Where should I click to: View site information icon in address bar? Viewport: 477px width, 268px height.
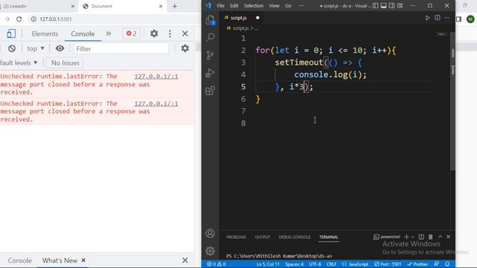tap(34, 19)
